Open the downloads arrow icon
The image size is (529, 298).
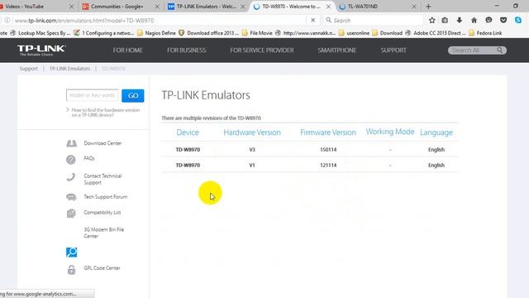[x=460, y=20]
